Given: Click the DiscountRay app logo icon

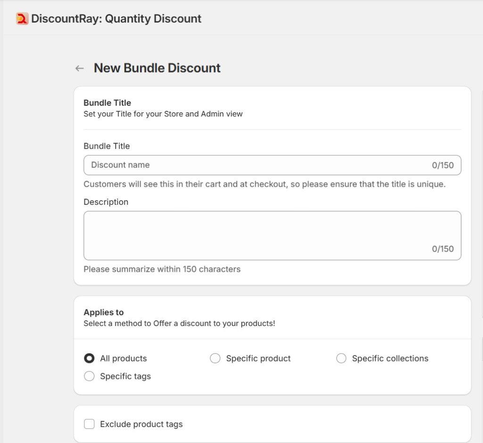Looking at the screenshot, I should click(x=22, y=19).
